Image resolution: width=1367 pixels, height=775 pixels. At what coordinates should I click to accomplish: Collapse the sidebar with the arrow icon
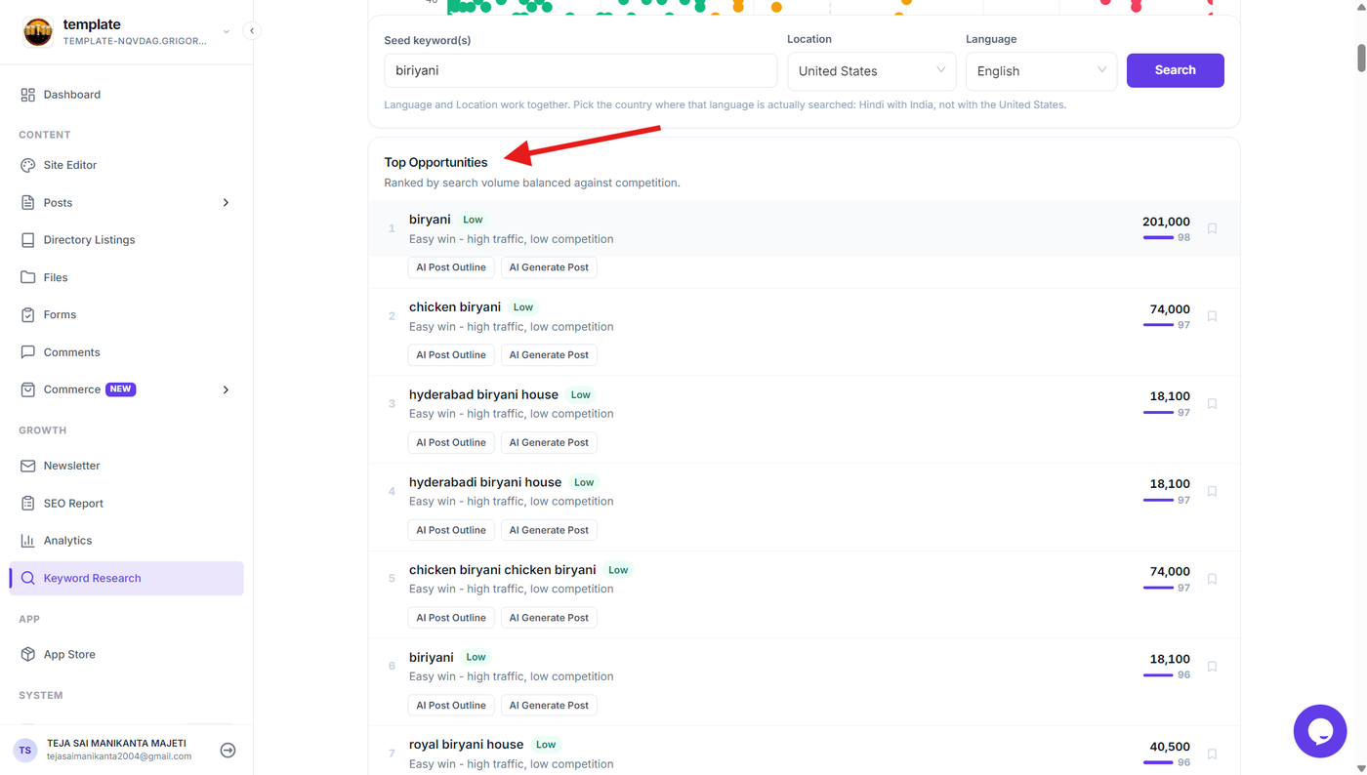(252, 31)
